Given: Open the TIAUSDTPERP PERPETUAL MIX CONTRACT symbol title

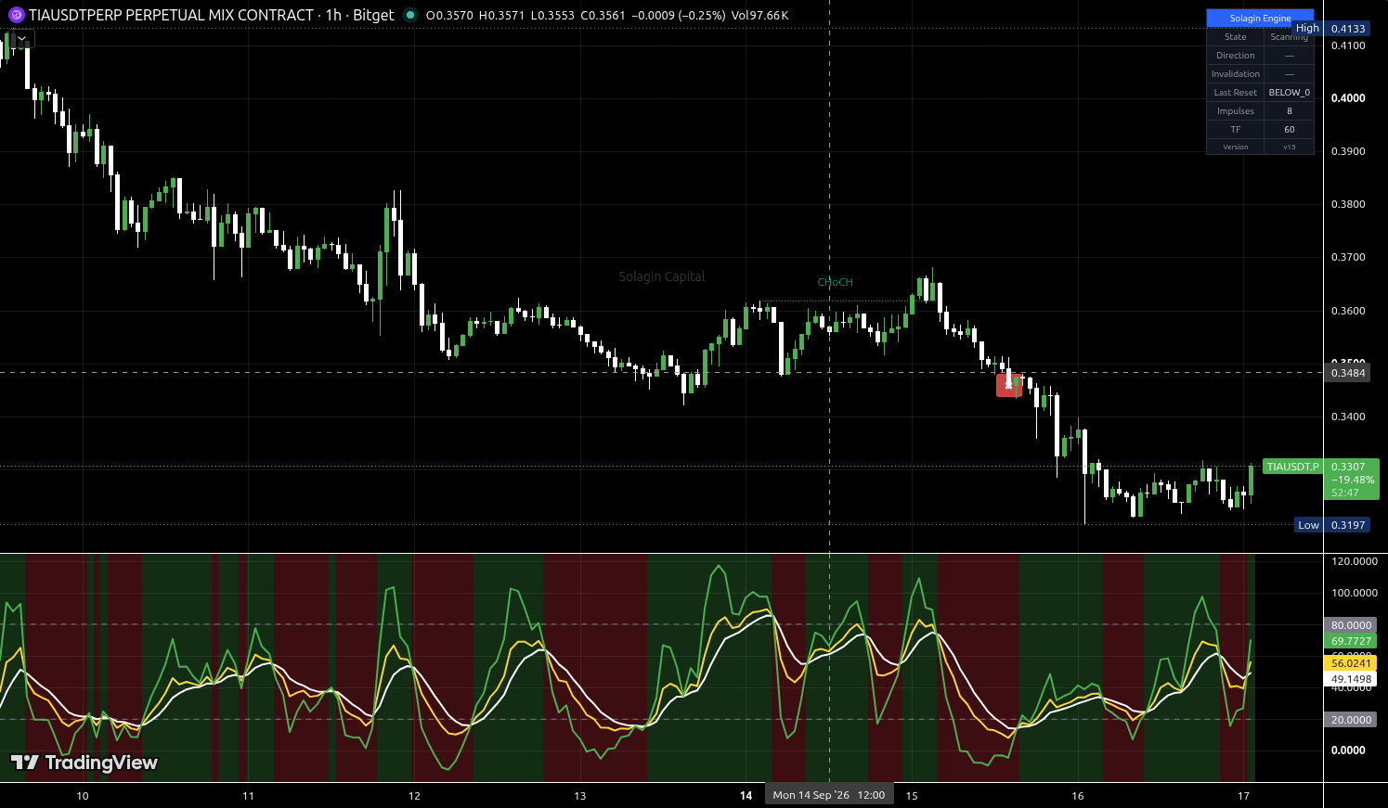Looking at the screenshot, I should pyautogui.click(x=171, y=15).
